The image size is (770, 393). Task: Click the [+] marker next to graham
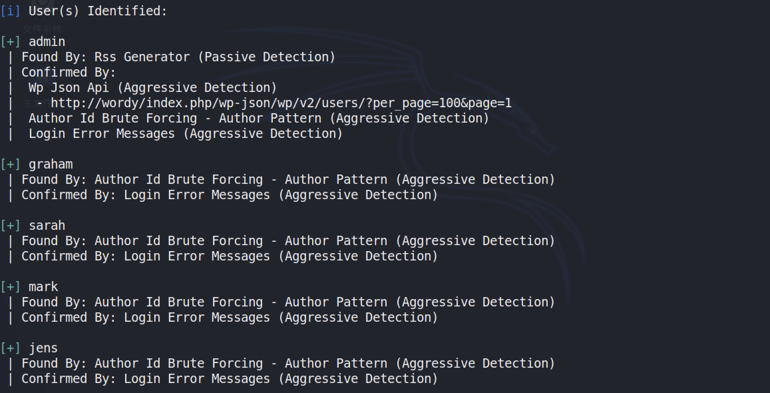10,165
